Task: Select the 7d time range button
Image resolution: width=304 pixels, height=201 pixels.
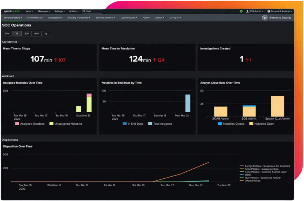Action: pos(17,33)
